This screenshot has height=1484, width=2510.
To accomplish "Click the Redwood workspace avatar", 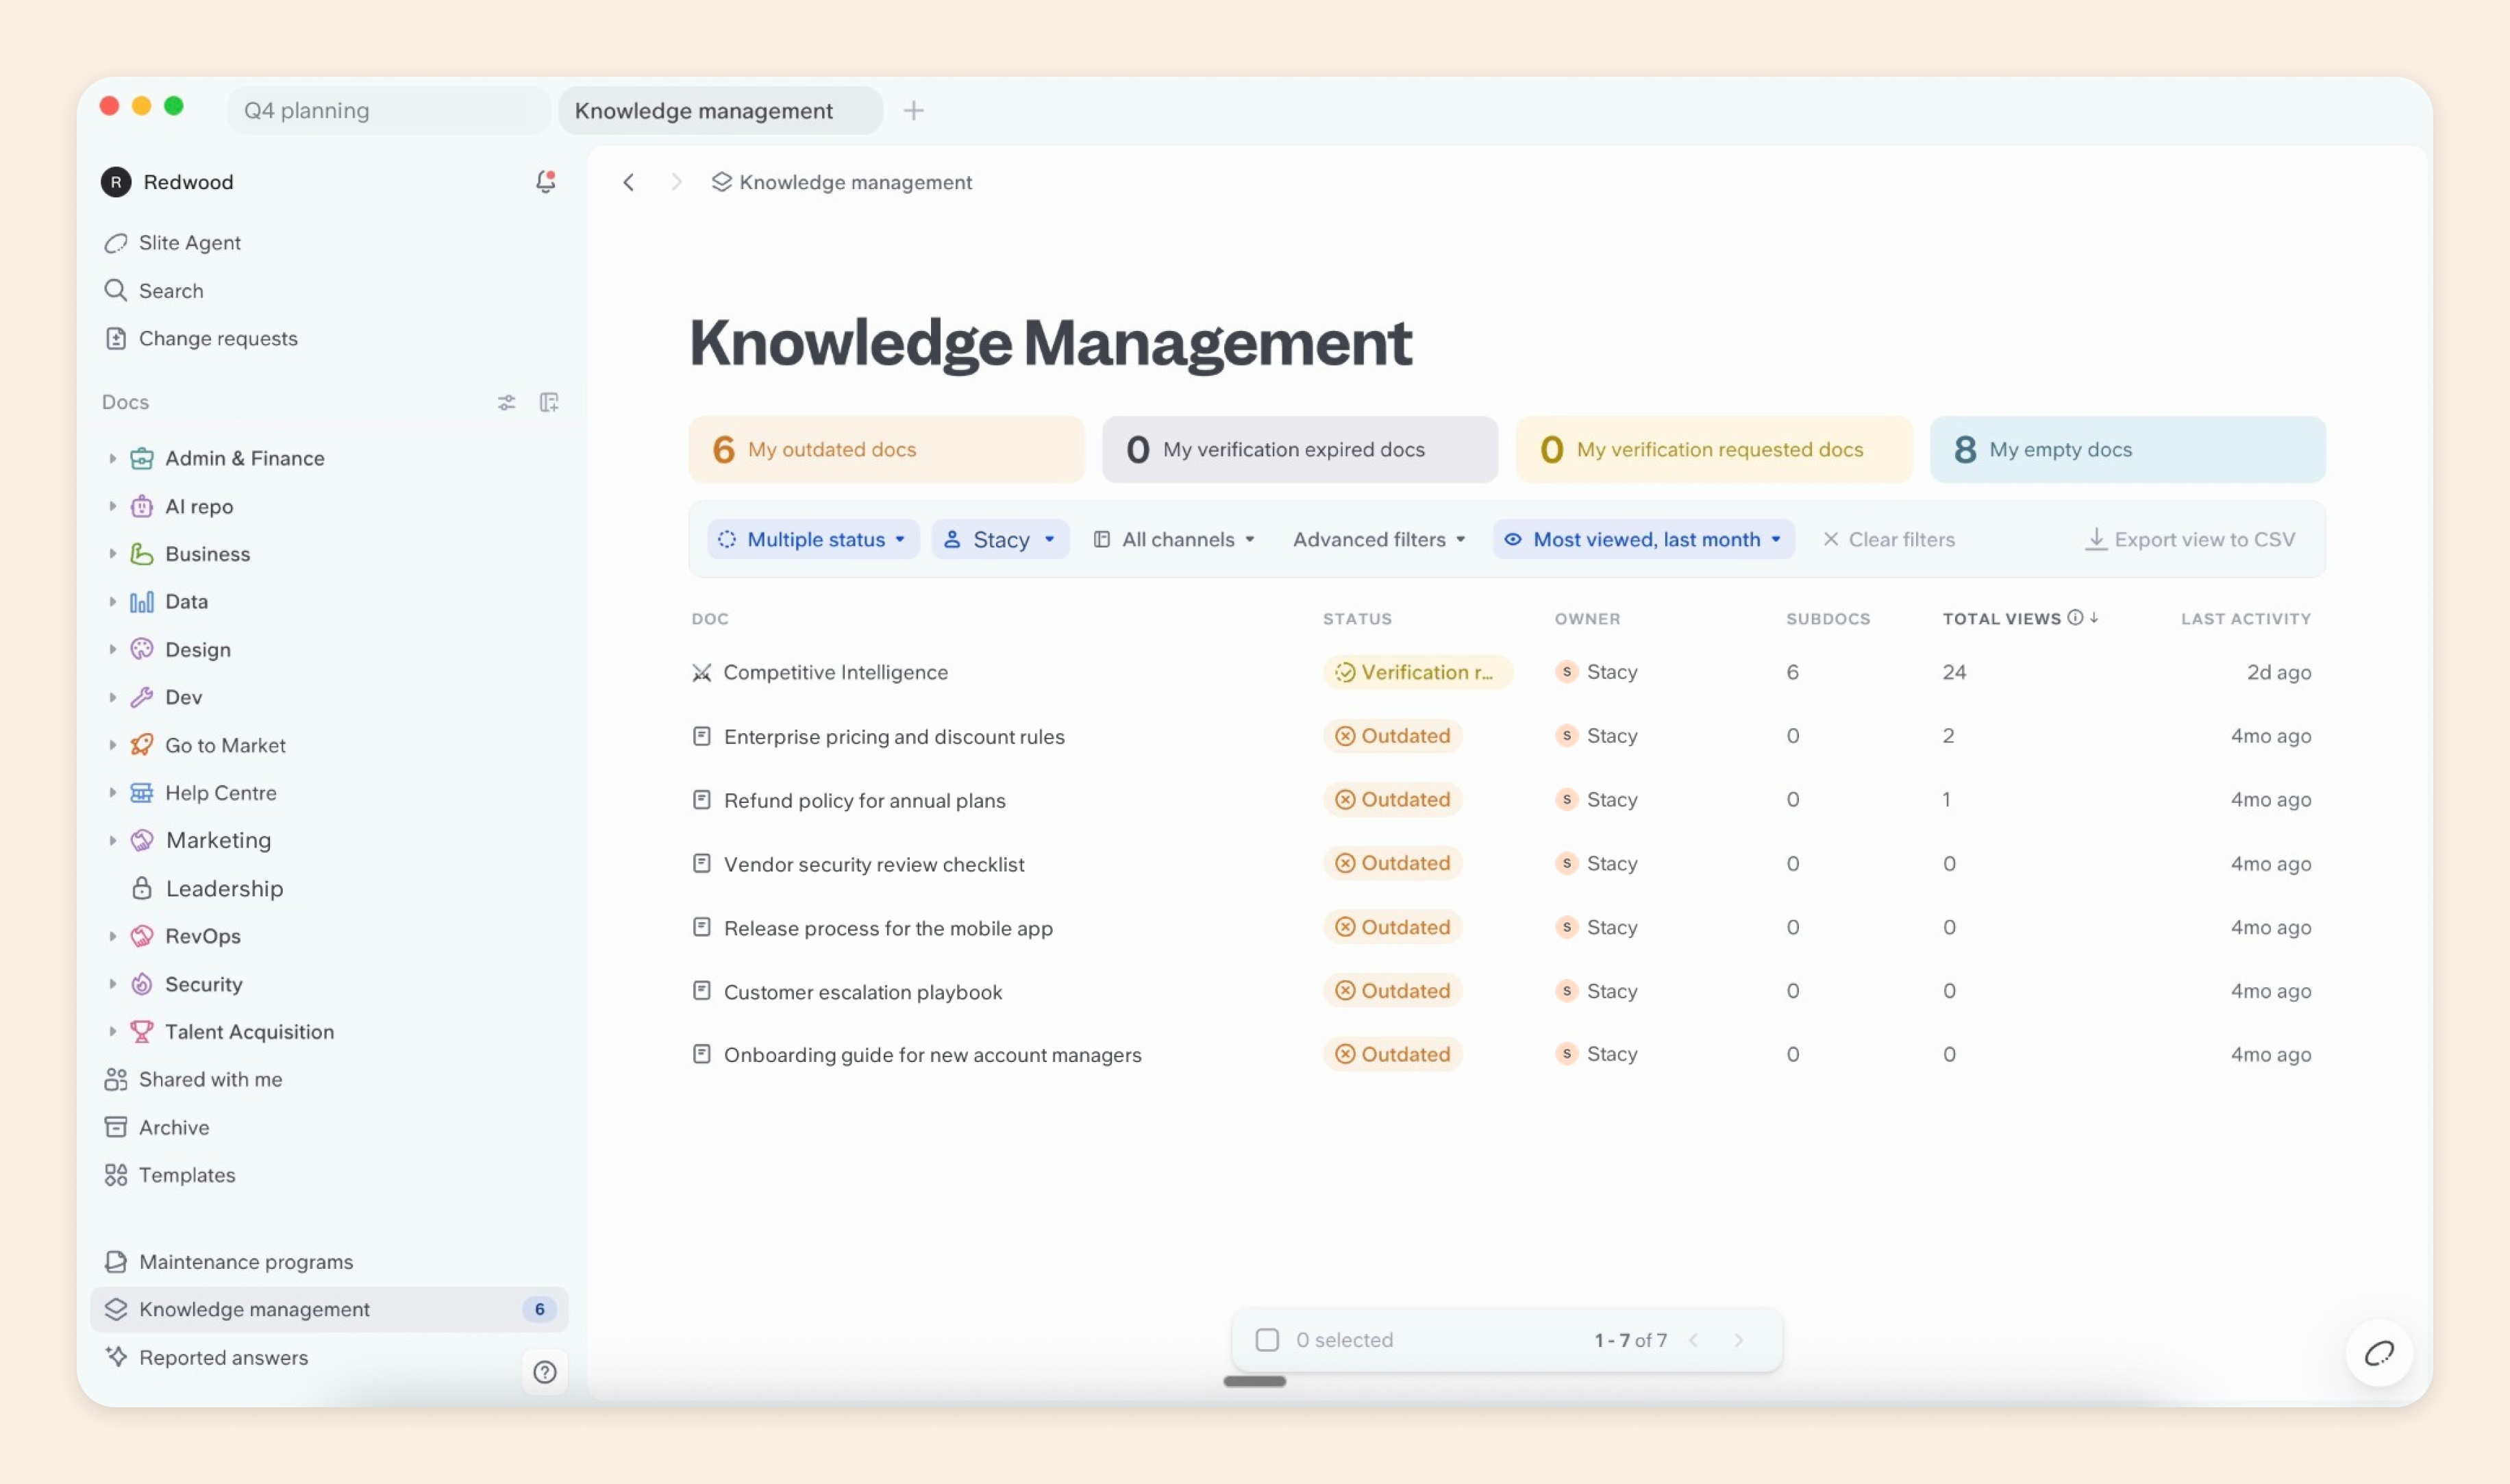I will (x=116, y=182).
